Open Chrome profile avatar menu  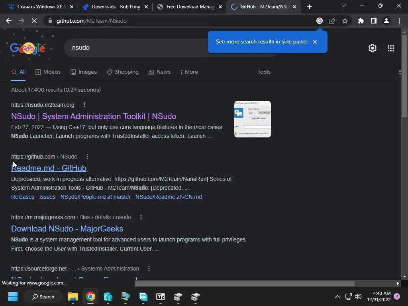pos(386,21)
